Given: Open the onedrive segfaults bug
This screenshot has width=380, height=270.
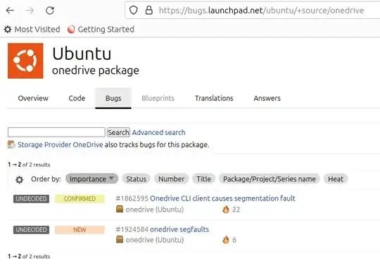Looking at the screenshot, I should click(x=179, y=229).
